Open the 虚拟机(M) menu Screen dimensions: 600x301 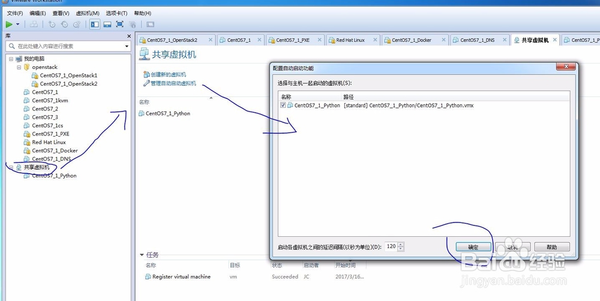coord(88,13)
